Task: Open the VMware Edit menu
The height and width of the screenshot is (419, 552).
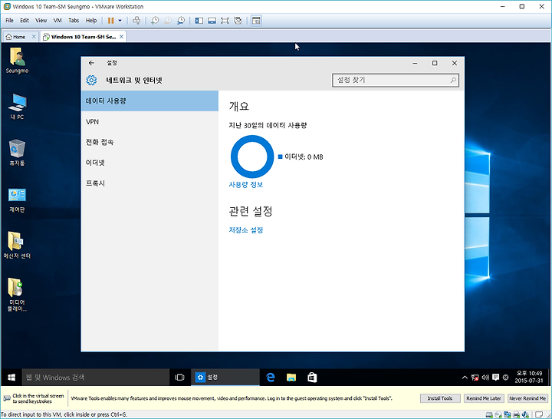Action: (x=25, y=21)
